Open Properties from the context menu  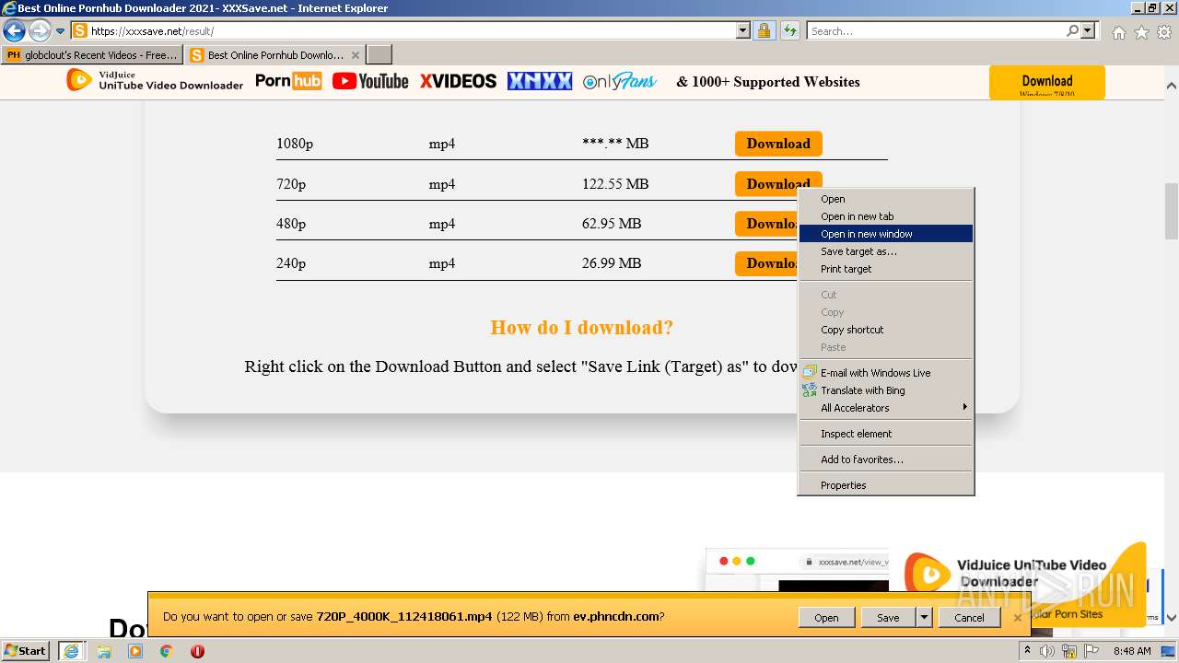coord(885,485)
